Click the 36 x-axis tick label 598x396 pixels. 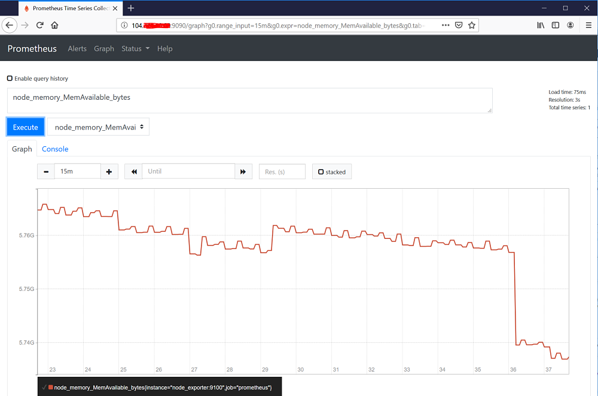[x=513, y=369]
